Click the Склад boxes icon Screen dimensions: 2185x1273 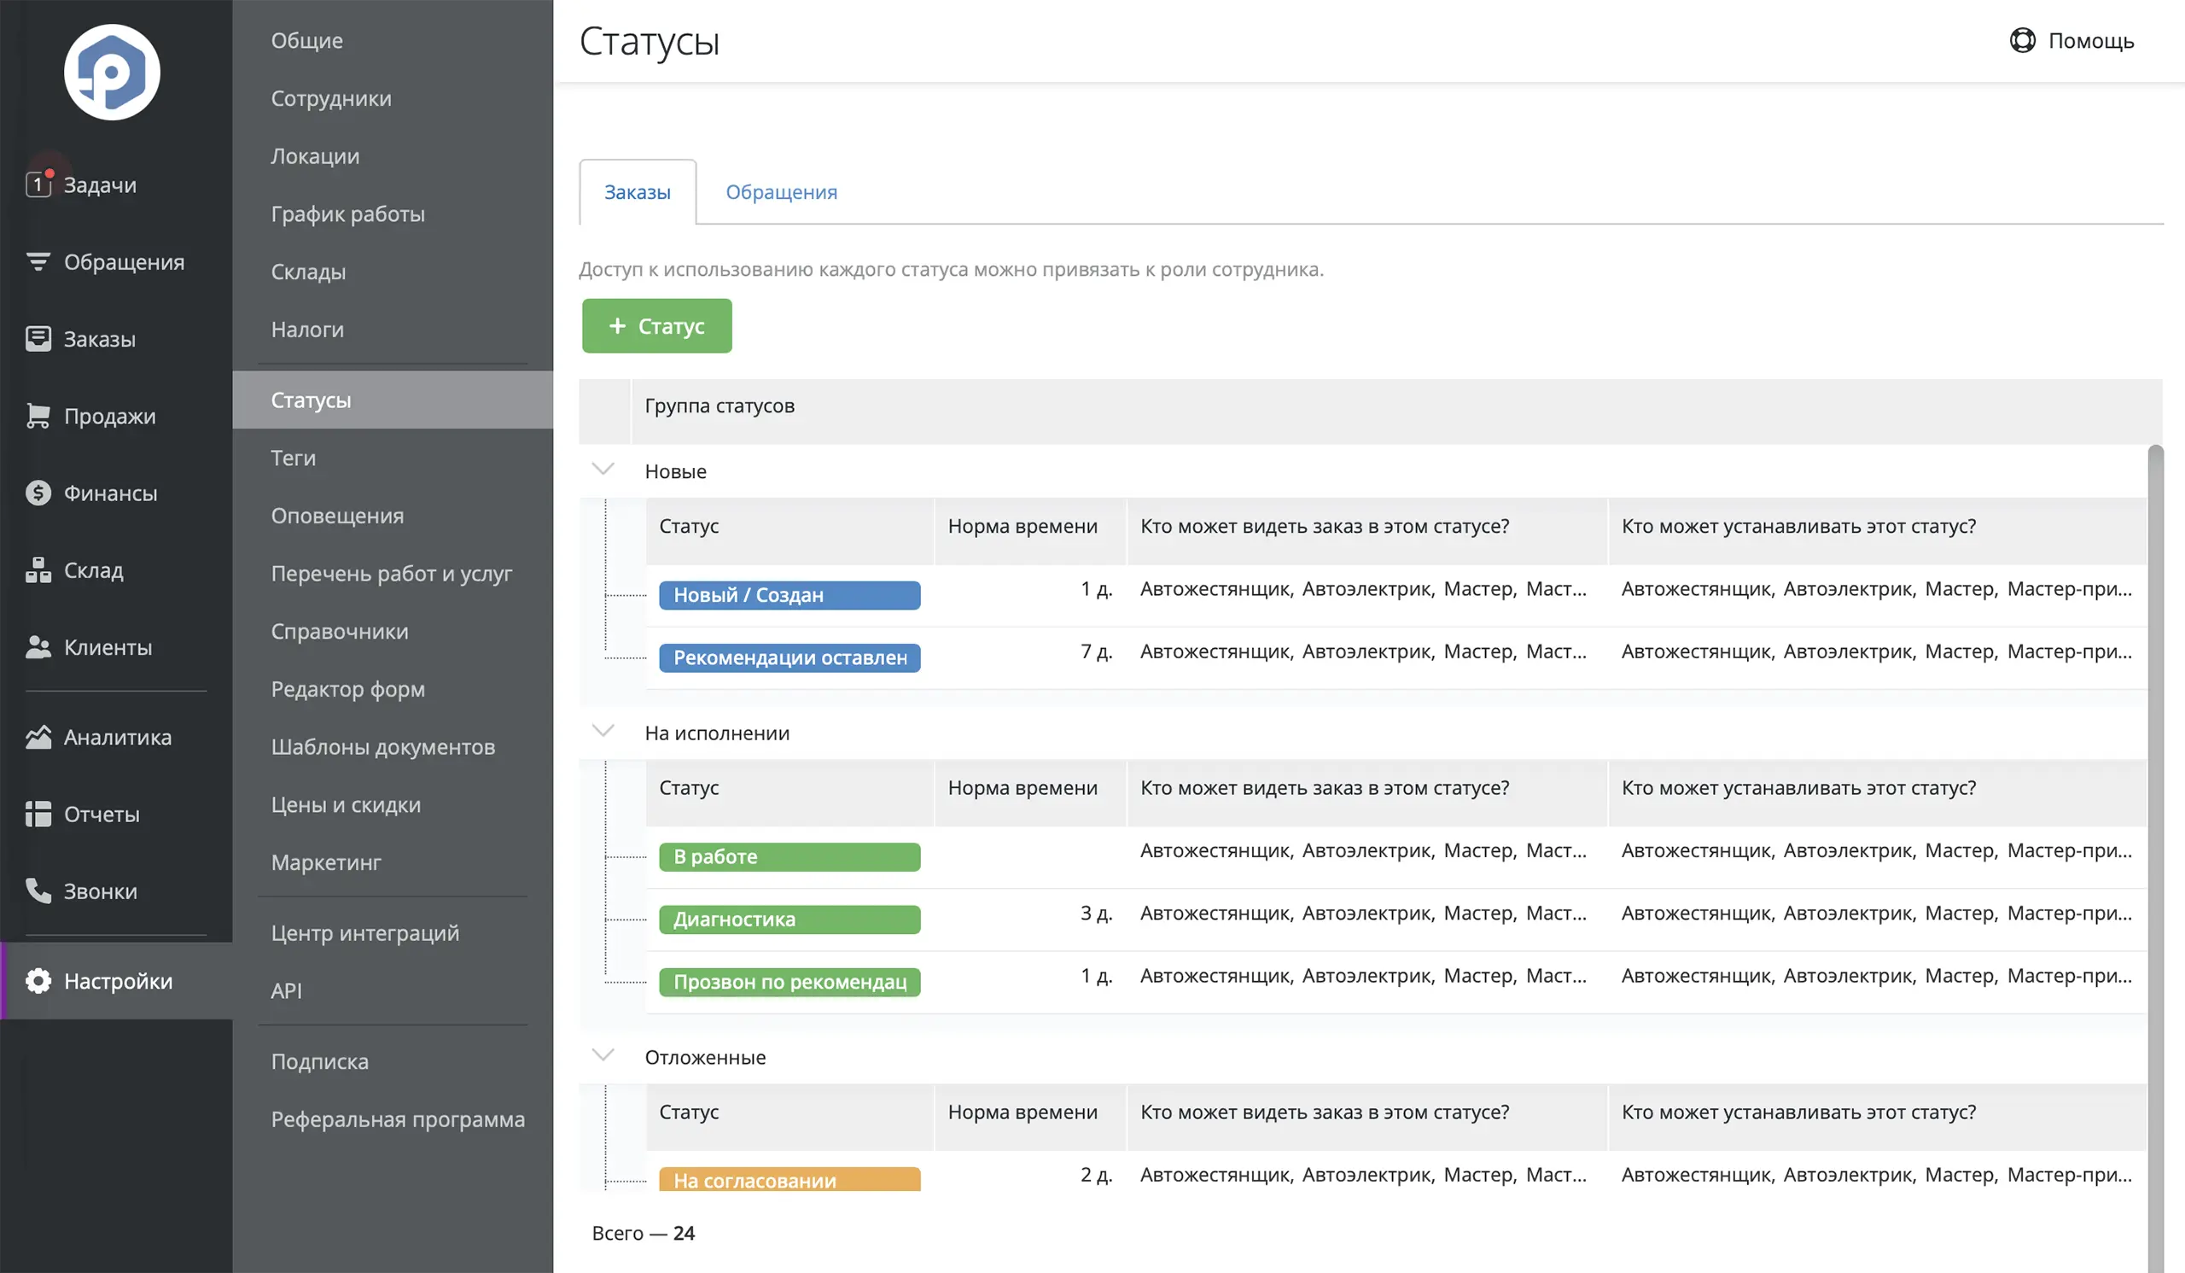(x=38, y=569)
